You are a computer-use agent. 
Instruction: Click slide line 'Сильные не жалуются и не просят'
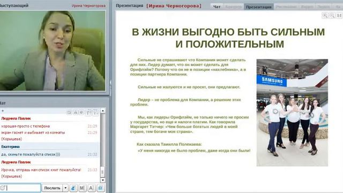click(172, 87)
